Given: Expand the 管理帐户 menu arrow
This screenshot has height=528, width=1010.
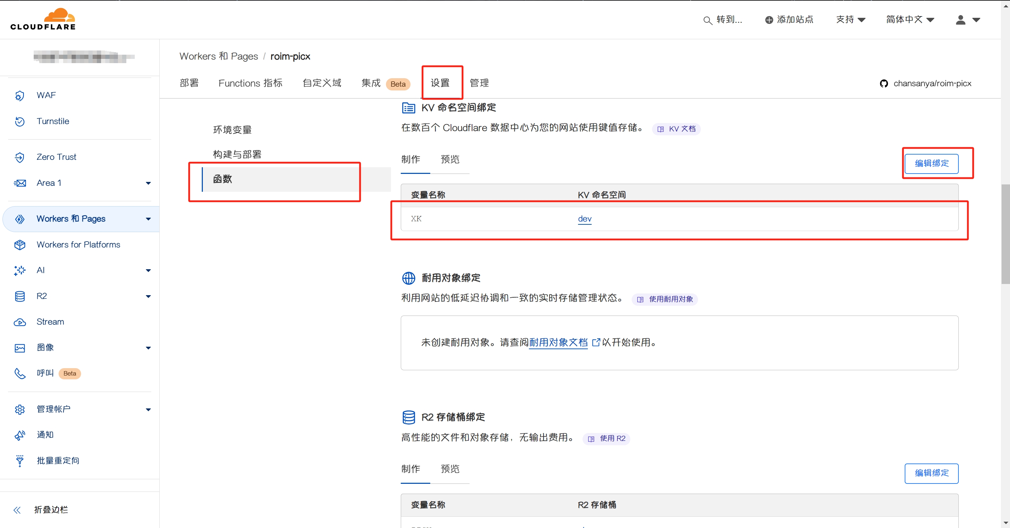Looking at the screenshot, I should click(148, 409).
